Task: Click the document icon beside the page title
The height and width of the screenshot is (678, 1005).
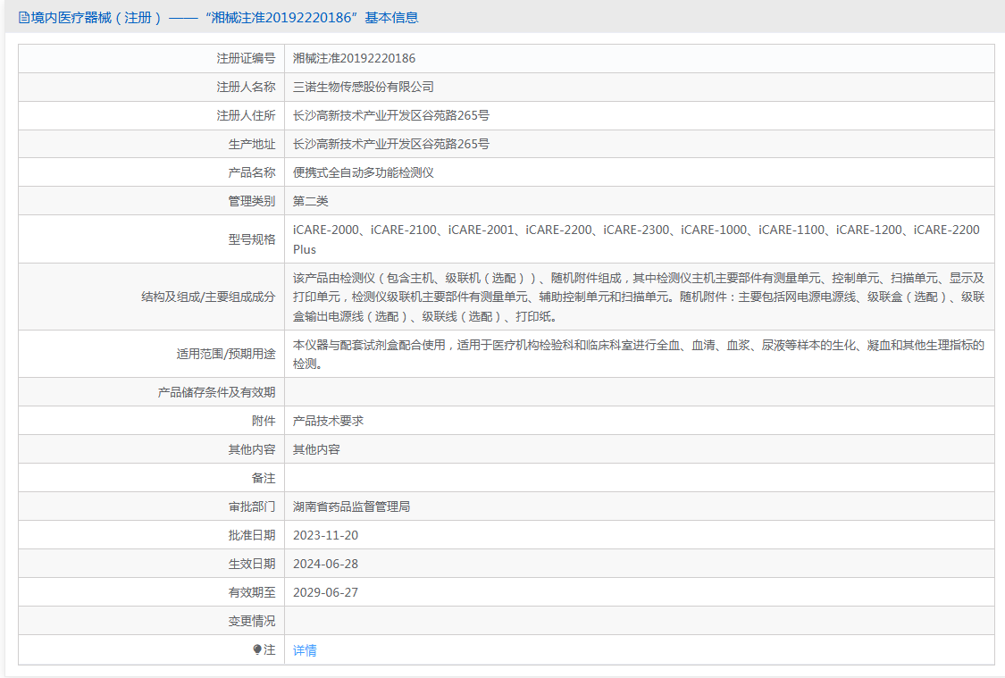Action: pos(24,18)
